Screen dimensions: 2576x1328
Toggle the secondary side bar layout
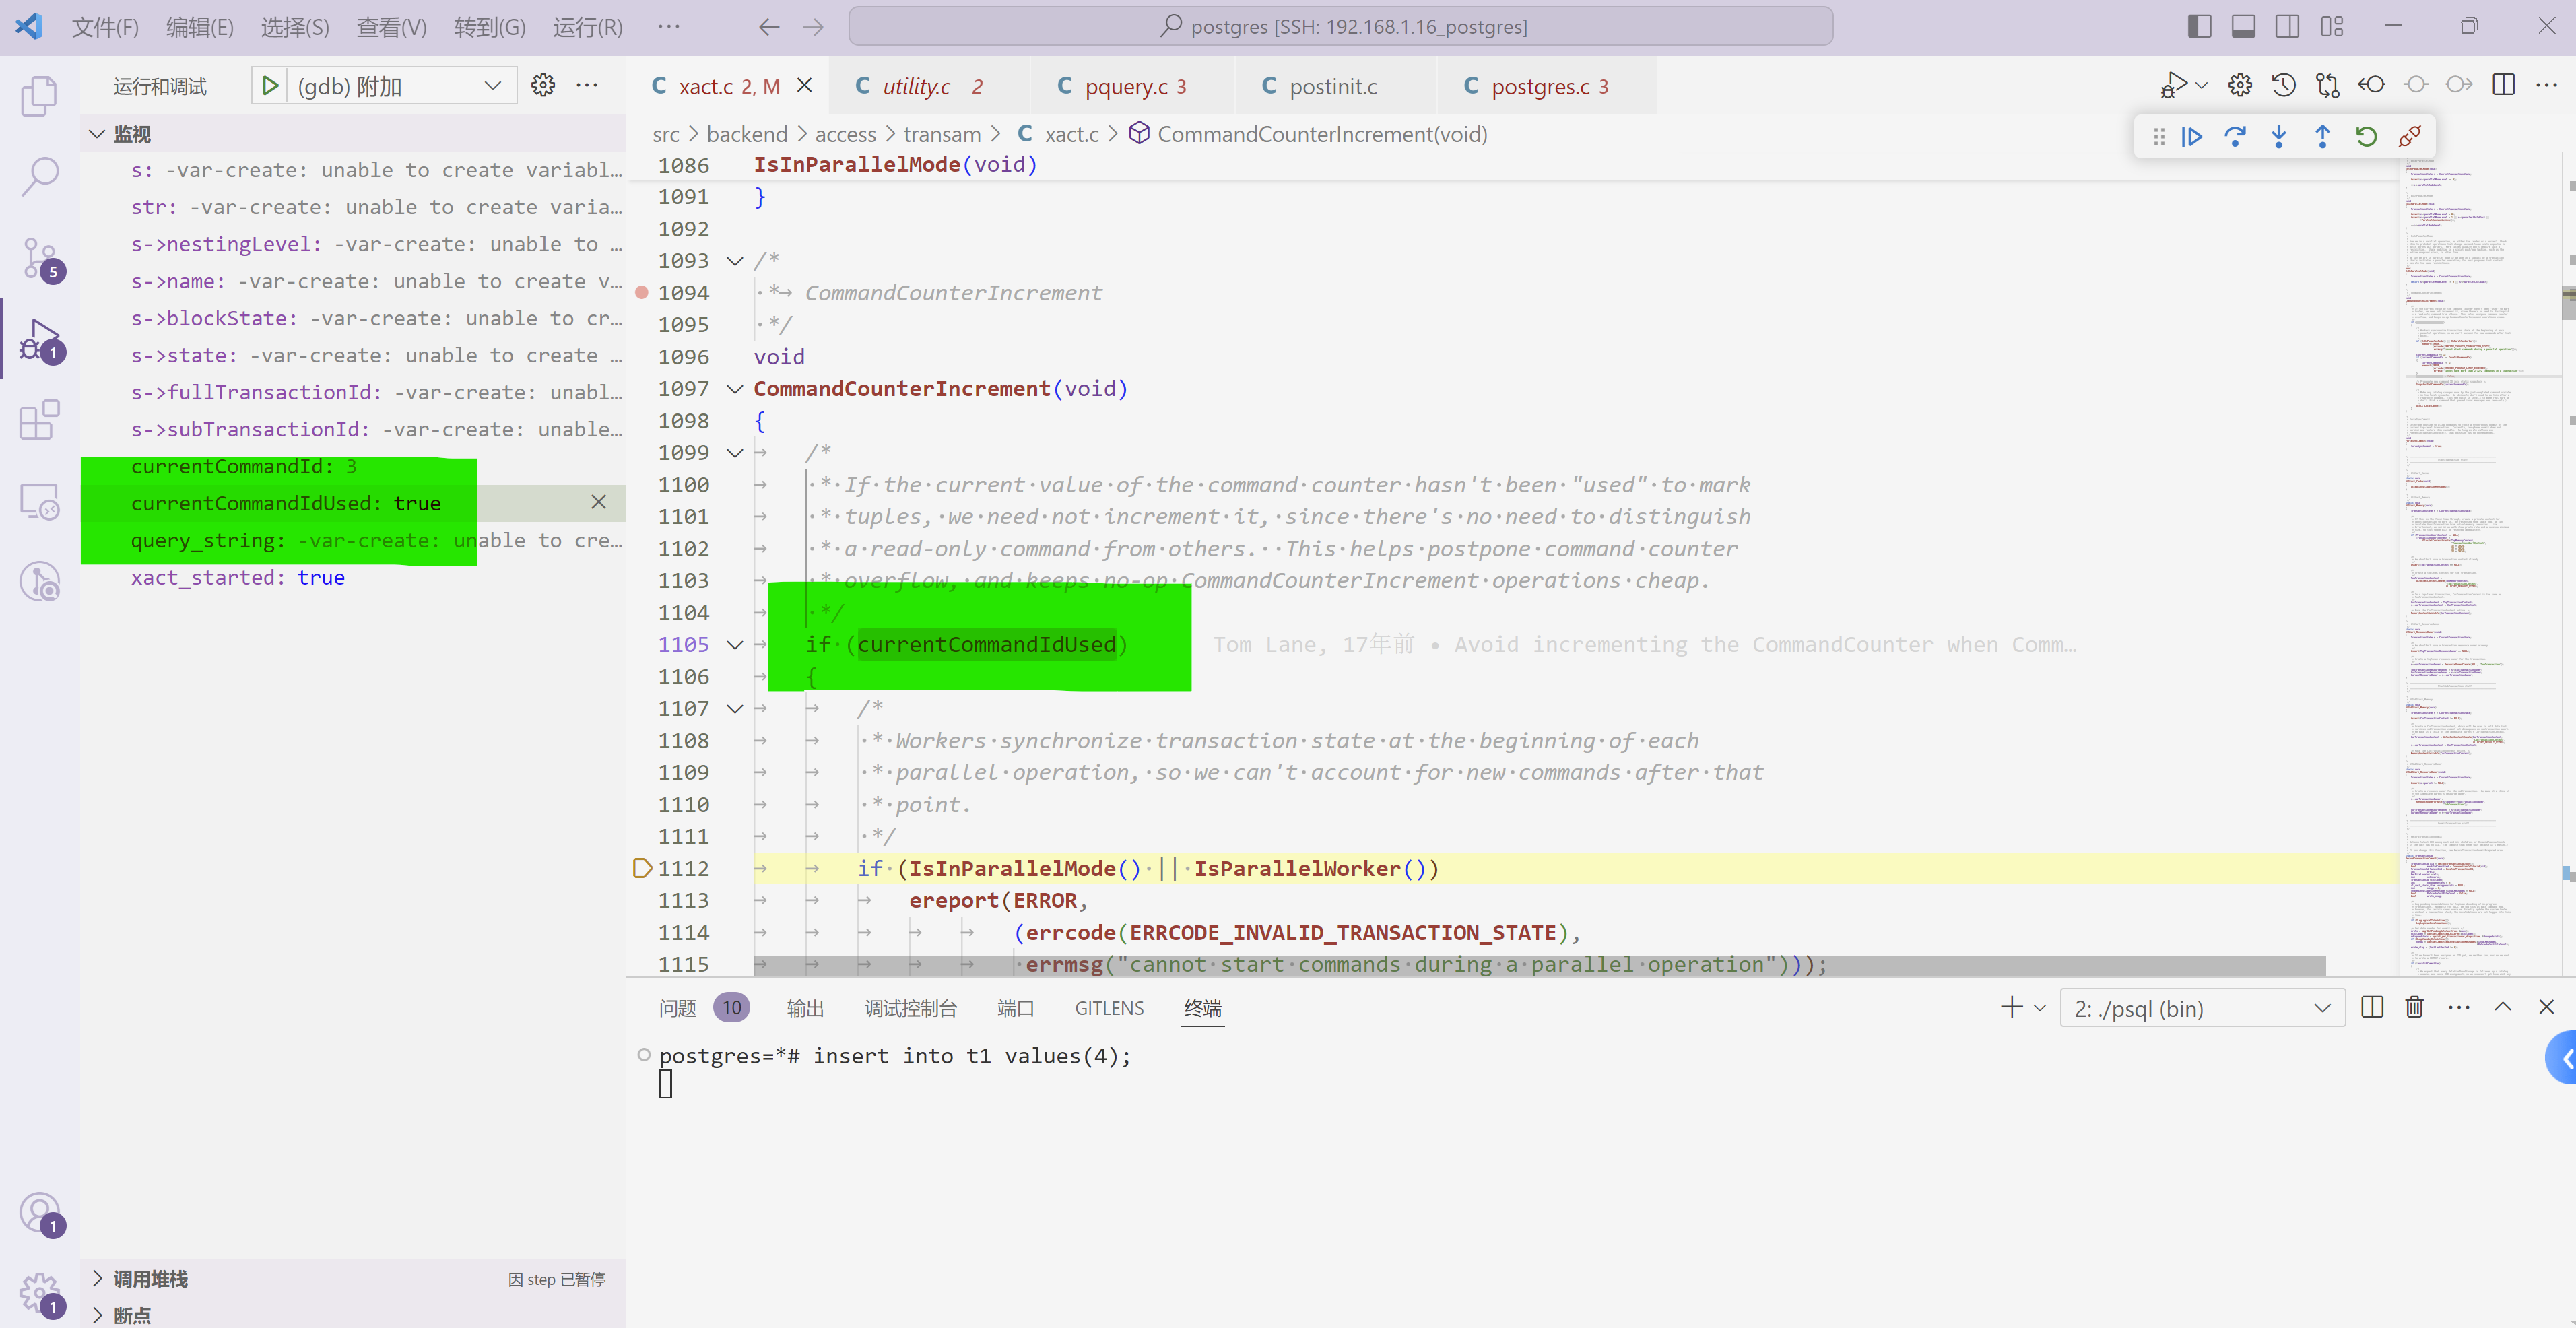pyautogui.click(x=2288, y=27)
